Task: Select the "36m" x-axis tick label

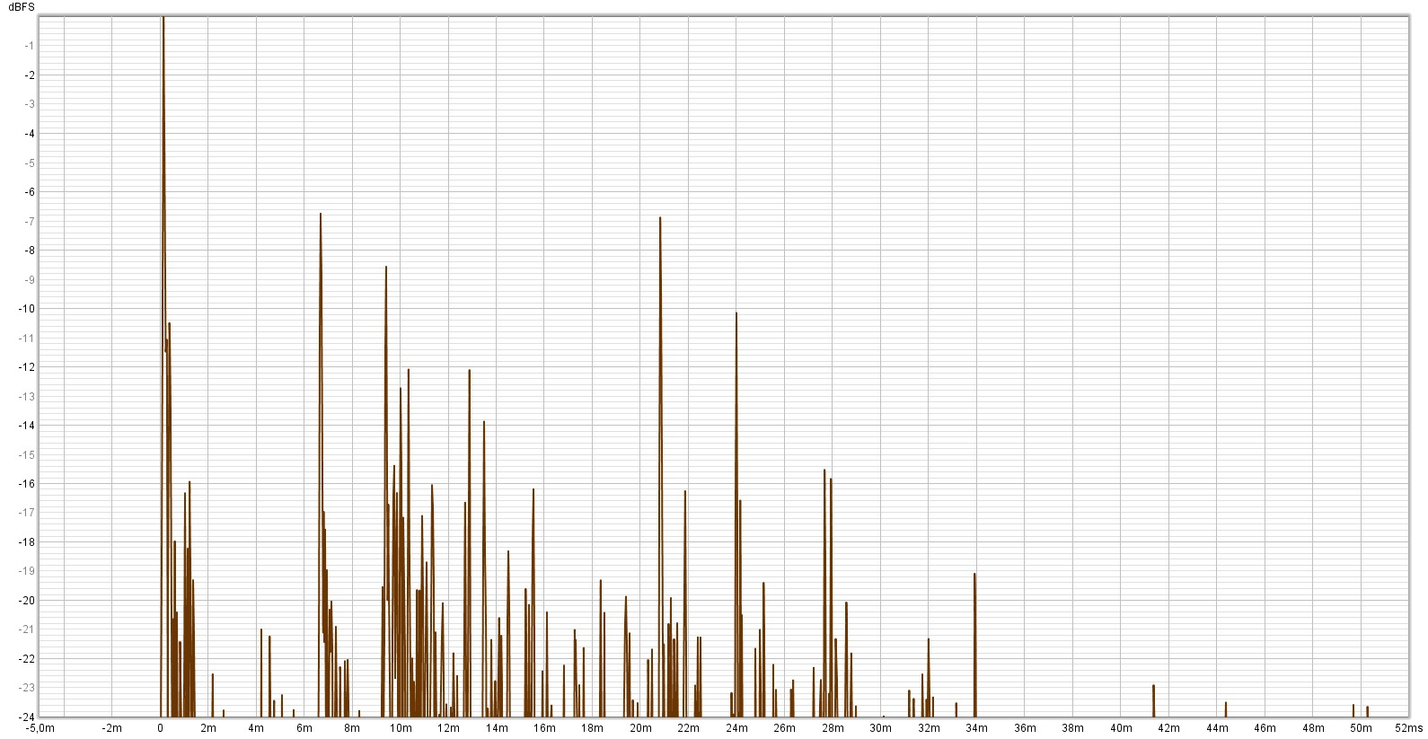Action: [1025, 728]
